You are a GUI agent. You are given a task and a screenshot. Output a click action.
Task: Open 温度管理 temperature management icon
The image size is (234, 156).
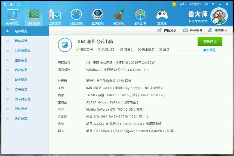pyautogui.click(x=55, y=17)
